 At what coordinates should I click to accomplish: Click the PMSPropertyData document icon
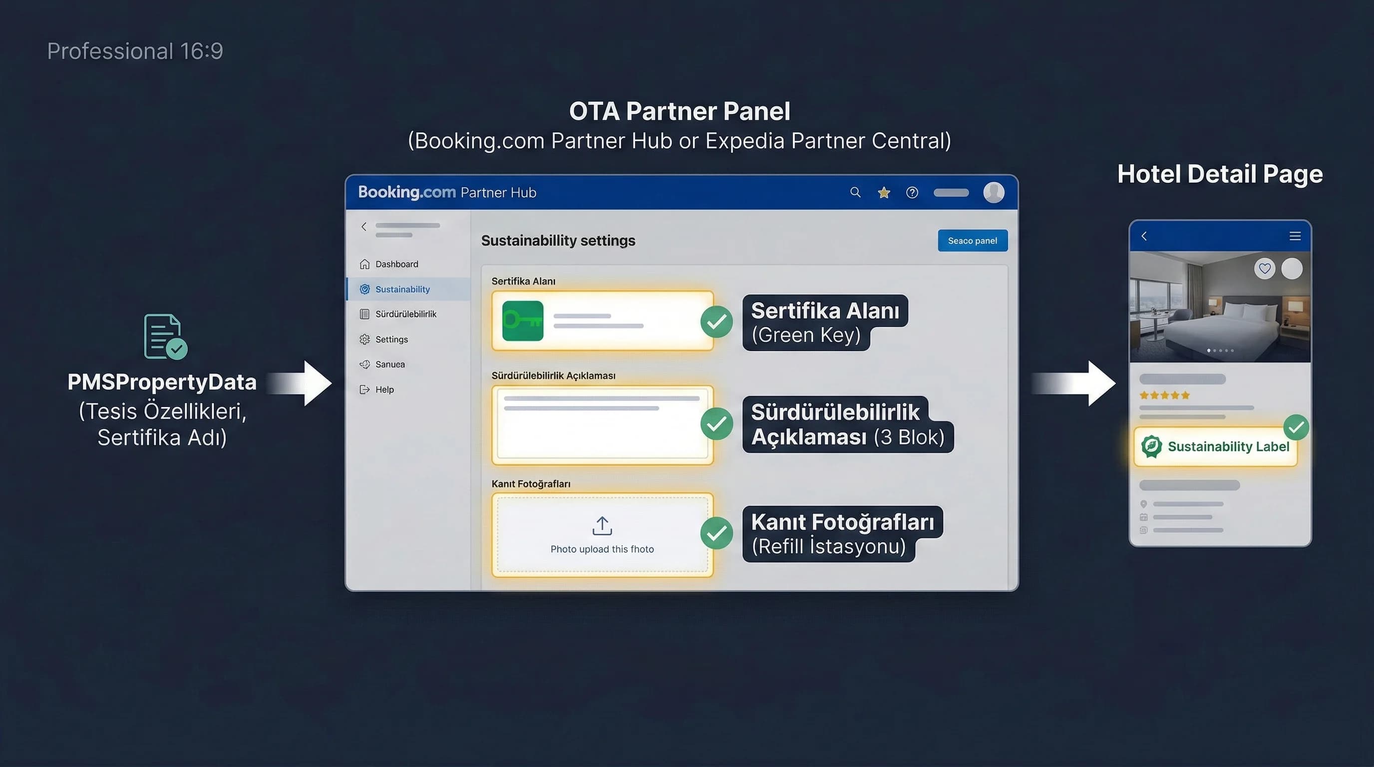[165, 337]
